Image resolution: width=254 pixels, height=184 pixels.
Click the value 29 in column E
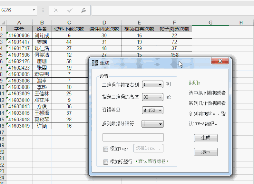pyautogui.click(x=139, y=48)
